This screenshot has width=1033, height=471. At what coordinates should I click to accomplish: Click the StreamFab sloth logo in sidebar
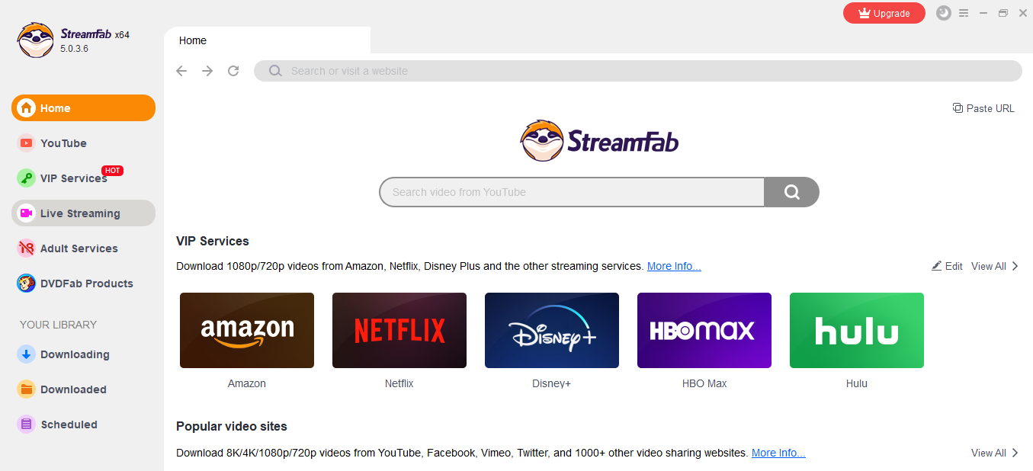(x=36, y=40)
